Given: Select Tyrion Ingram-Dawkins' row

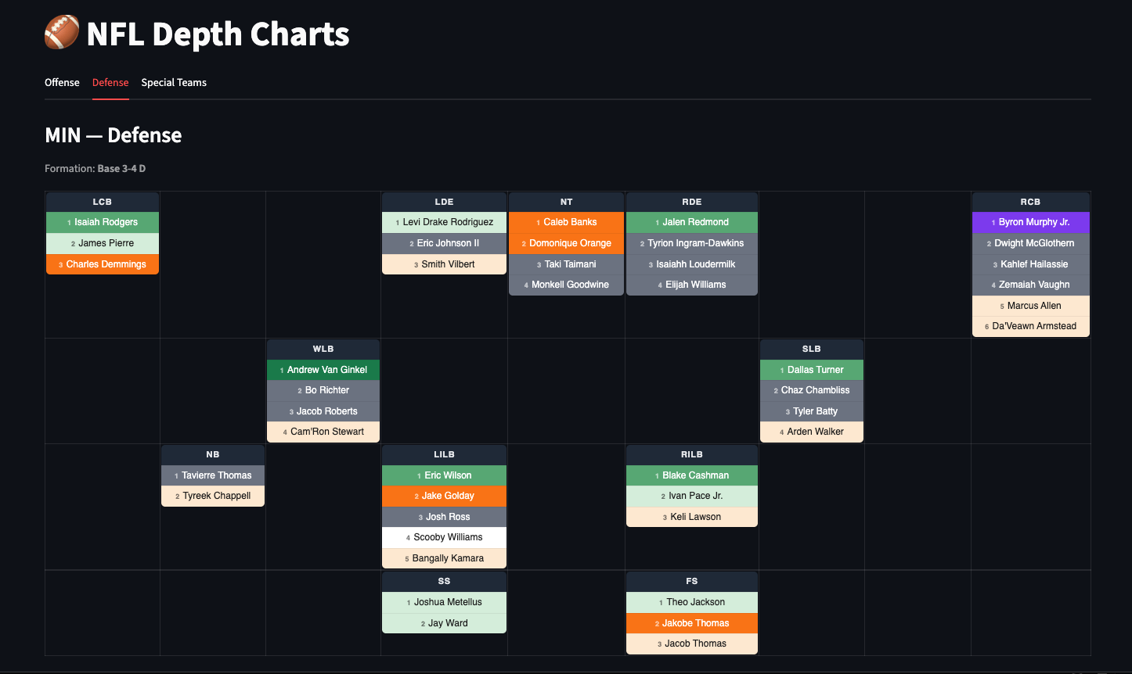Looking at the screenshot, I should (x=692, y=243).
